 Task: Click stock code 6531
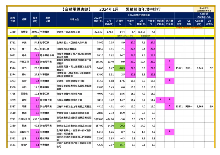pos(12,145)
